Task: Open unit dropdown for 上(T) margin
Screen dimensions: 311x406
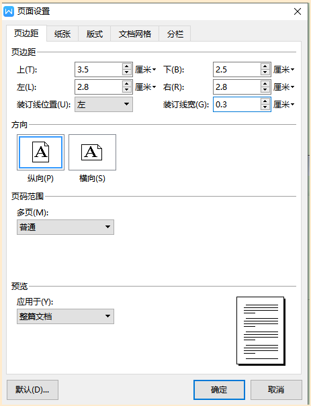Action: tap(145, 69)
